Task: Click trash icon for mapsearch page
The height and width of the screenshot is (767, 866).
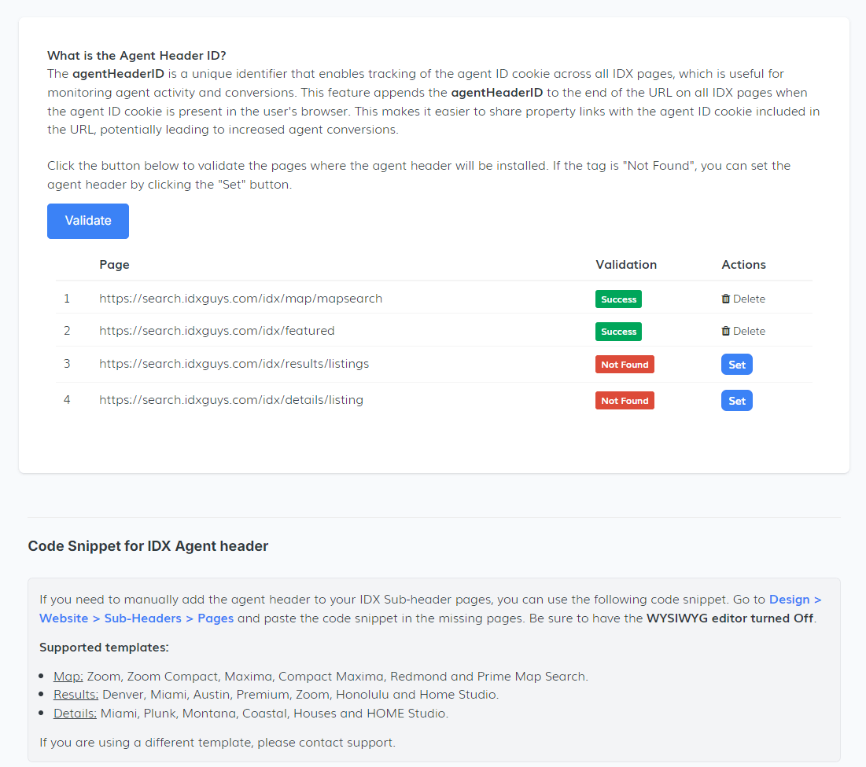Action: [x=726, y=299]
